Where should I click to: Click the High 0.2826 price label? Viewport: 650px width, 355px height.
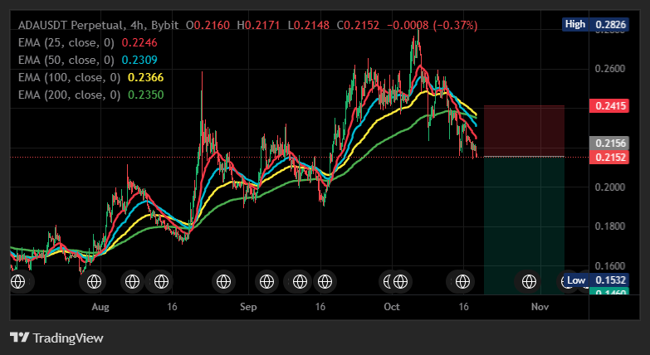pos(595,24)
